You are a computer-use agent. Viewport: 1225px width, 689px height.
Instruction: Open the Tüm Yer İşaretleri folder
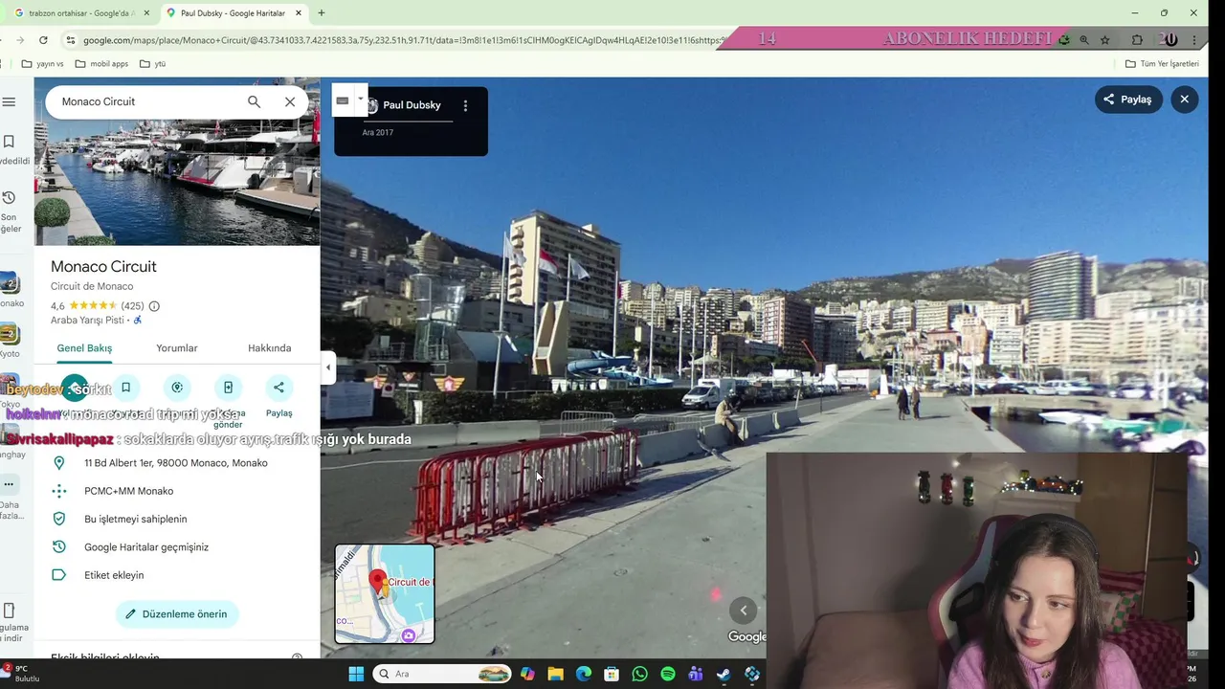coord(1162,64)
